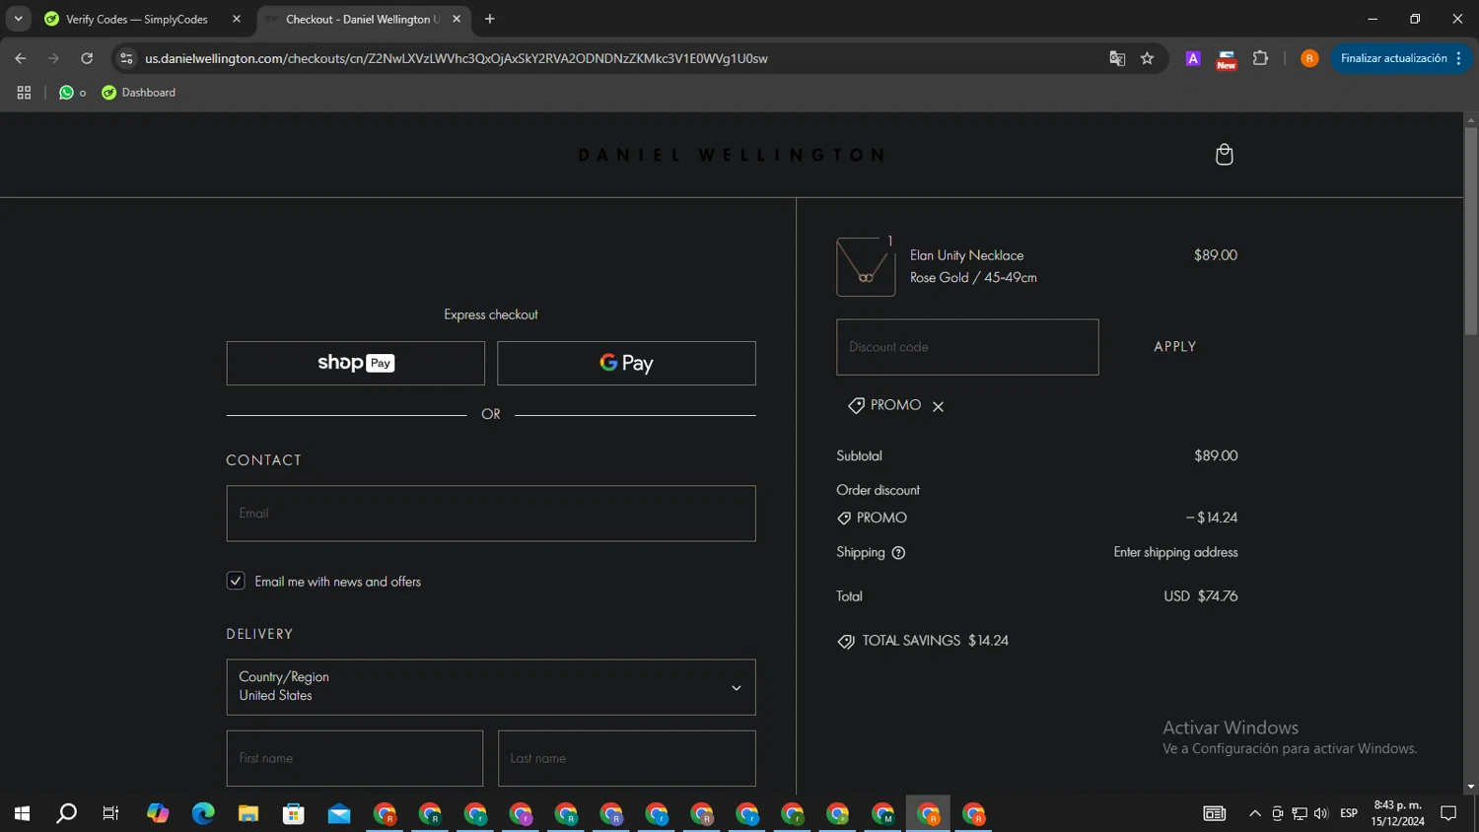Open the Mail app from taskbar
This screenshot has height=832, width=1479.
[x=339, y=813]
